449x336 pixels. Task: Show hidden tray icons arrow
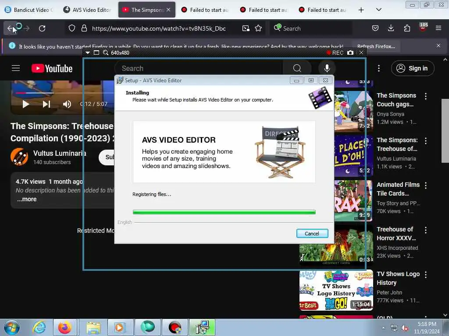(383, 328)
